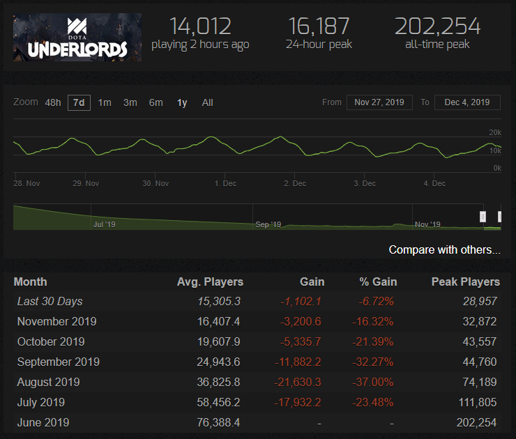Click peak players 111,805
Screen dimensions: 516x439
coord(478,402)
